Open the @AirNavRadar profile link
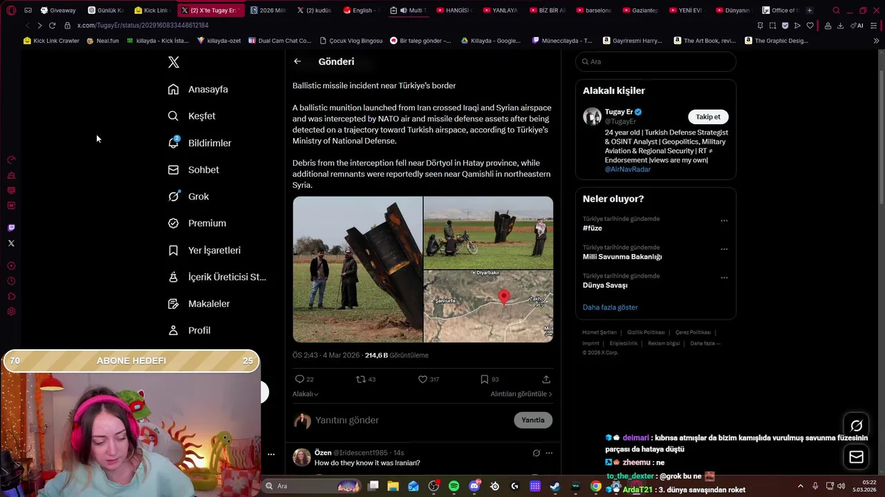 [628, 169]
